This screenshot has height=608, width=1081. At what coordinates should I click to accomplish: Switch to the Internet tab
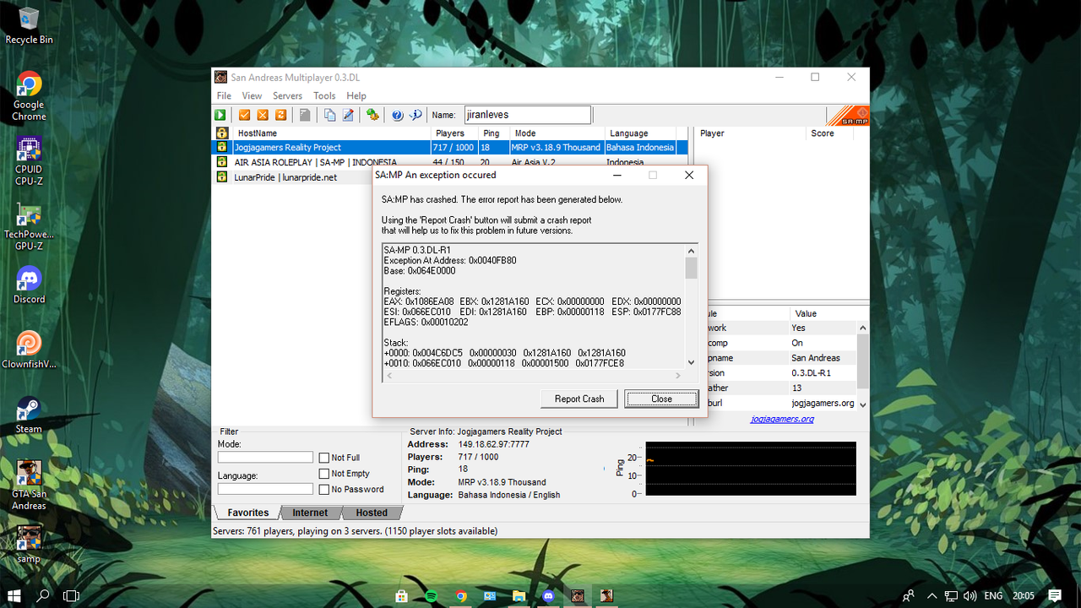click(x=310, y=513)
